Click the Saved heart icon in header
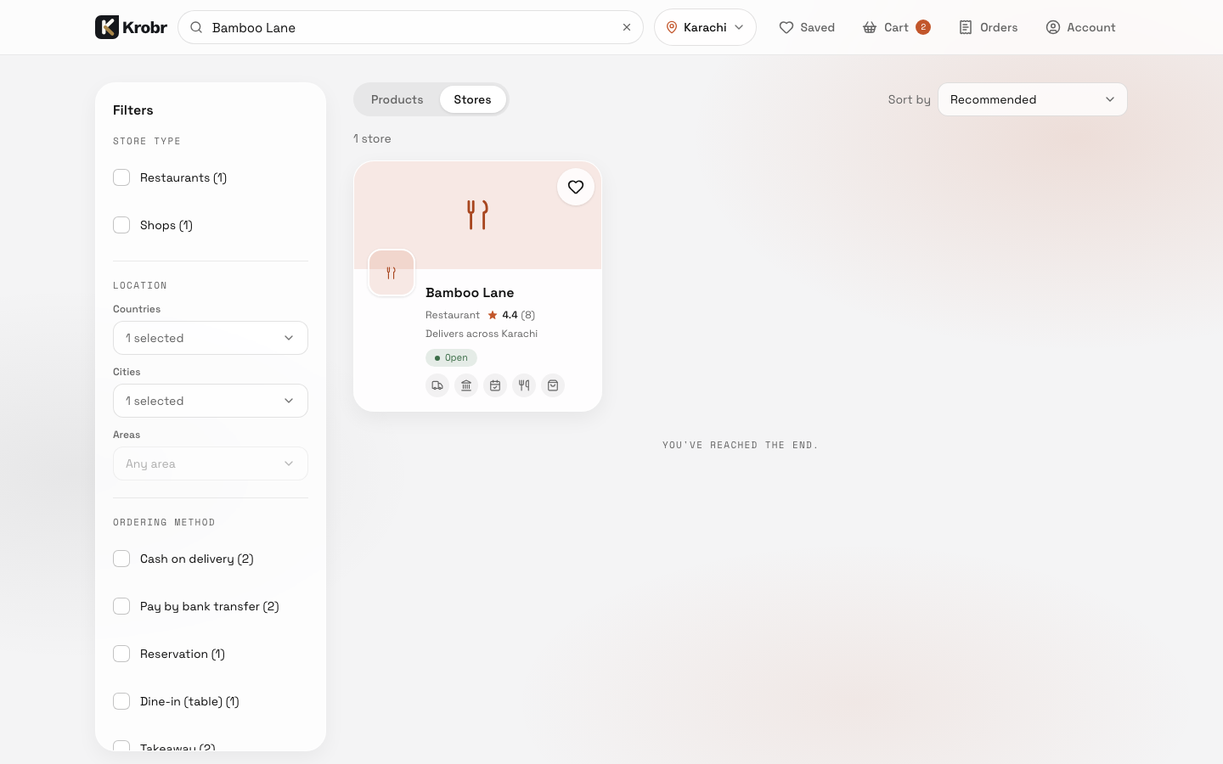 786,27
